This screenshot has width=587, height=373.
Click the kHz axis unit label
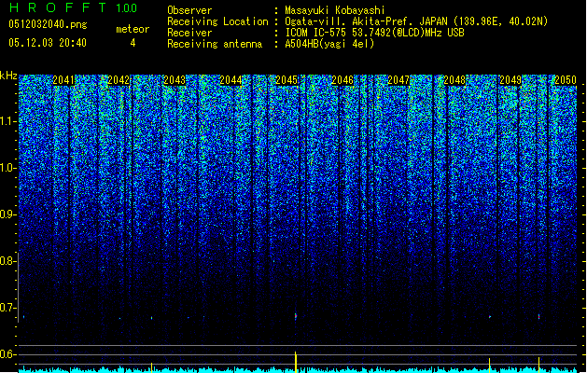pos(8,76)
